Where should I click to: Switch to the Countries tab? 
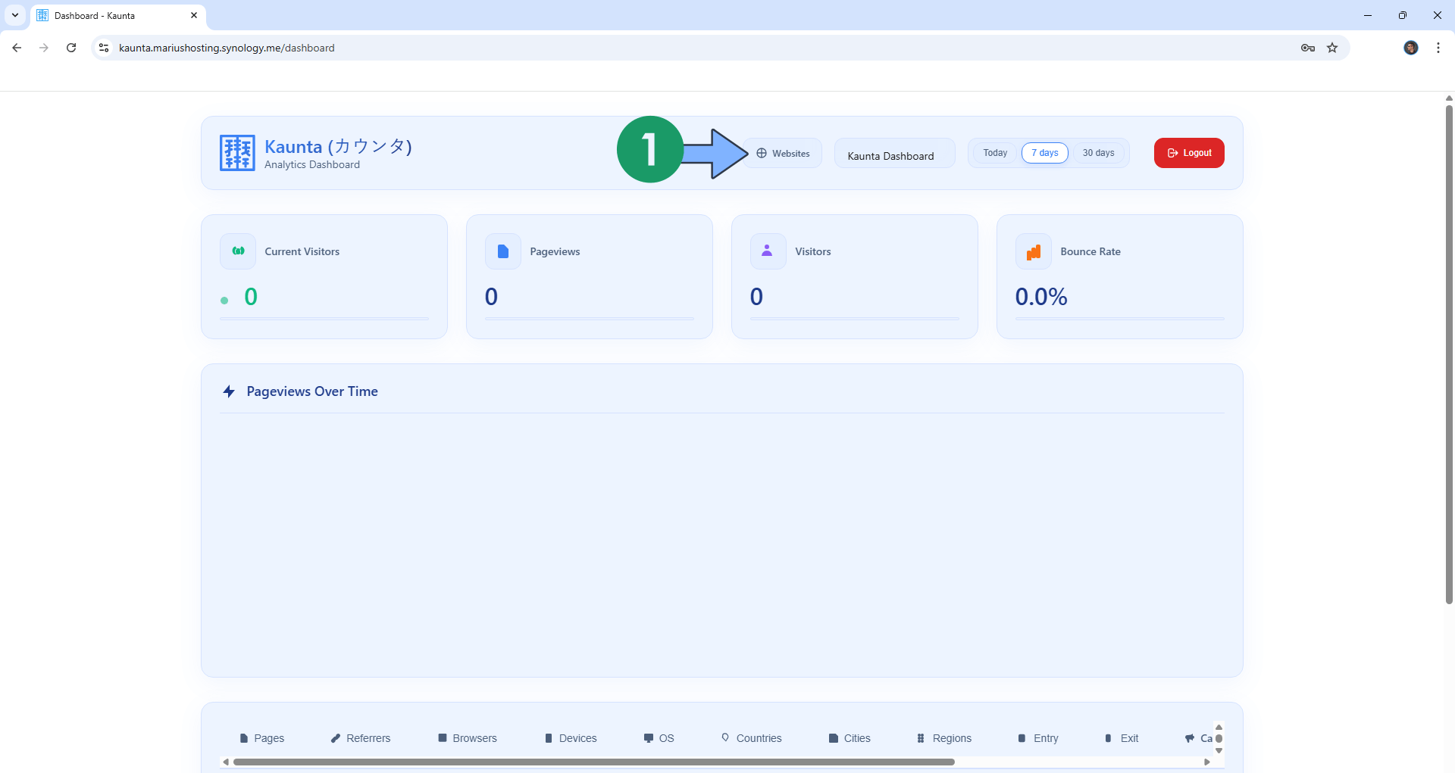757,738
